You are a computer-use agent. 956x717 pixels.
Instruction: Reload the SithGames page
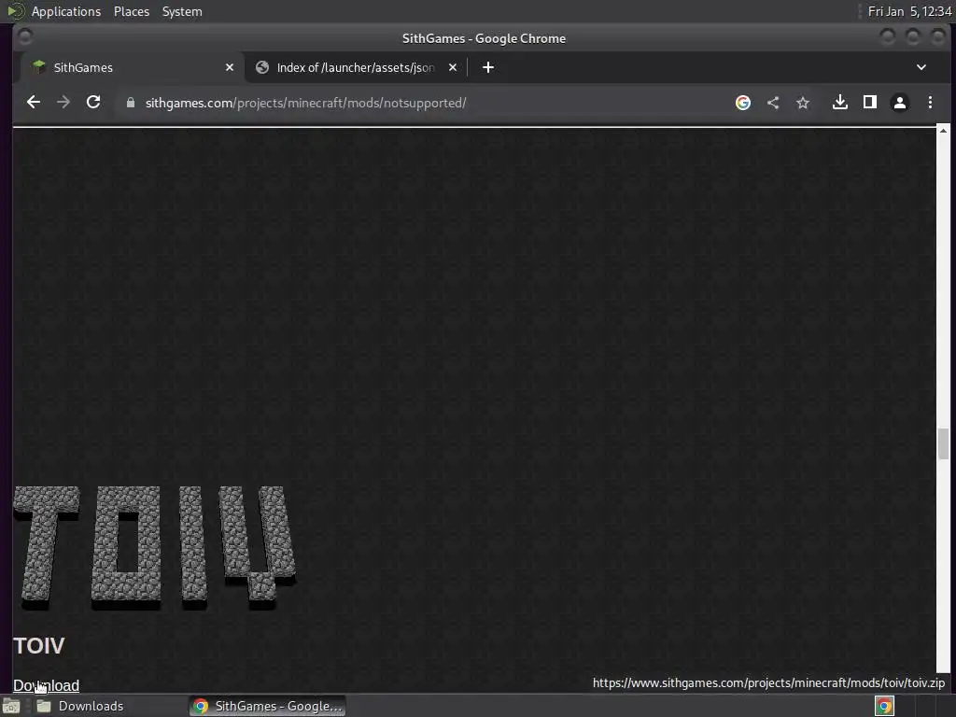coord(93,103)
